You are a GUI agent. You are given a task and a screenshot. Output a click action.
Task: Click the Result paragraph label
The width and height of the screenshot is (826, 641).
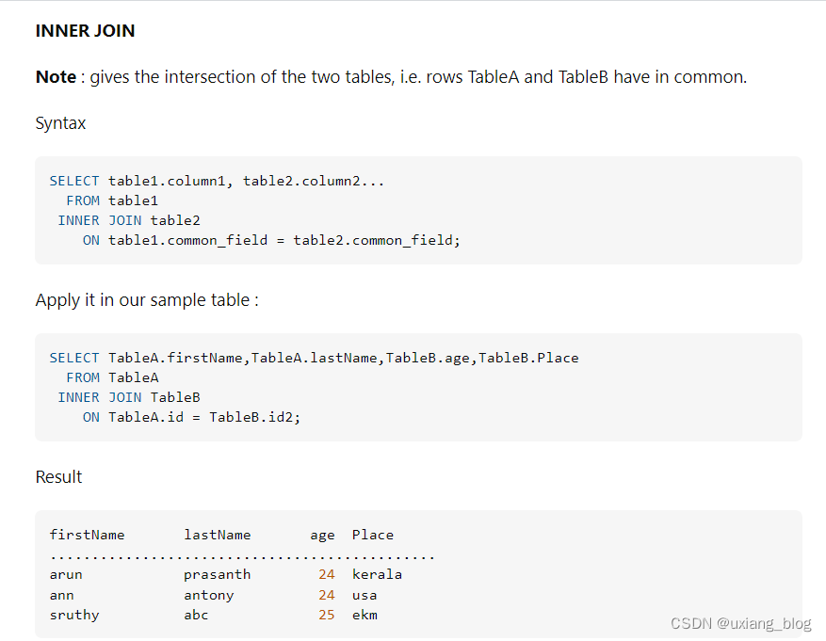tap(58, 477)
